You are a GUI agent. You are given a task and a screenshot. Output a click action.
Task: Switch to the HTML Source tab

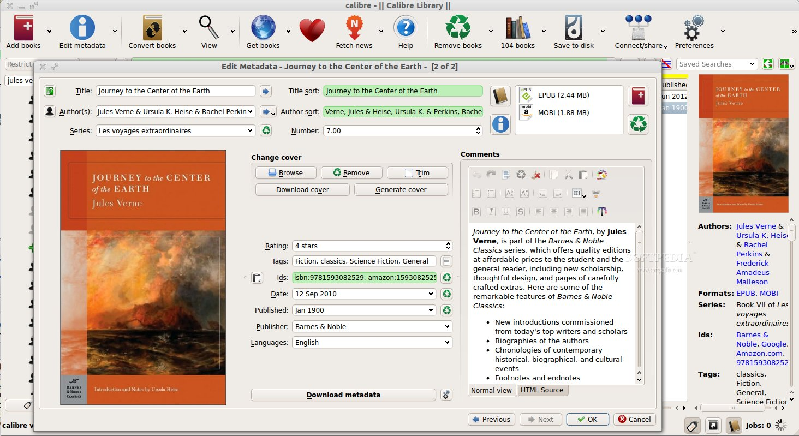(542, 390)
